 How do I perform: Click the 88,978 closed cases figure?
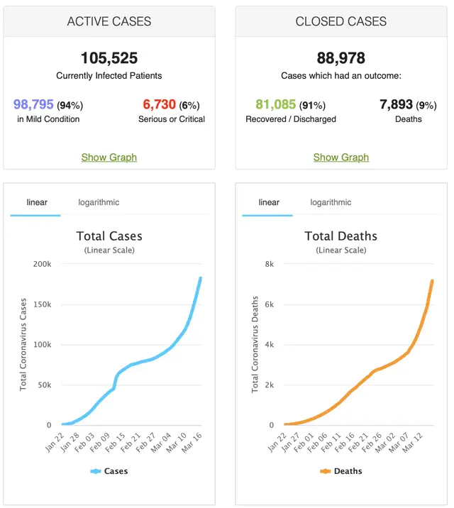[341, 57]
